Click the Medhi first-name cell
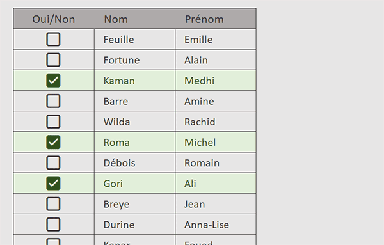Screen dimensions: 384x245 coord(216,81)
